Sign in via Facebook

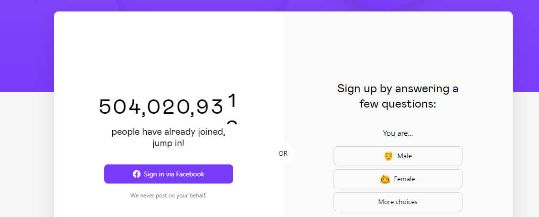168,174
